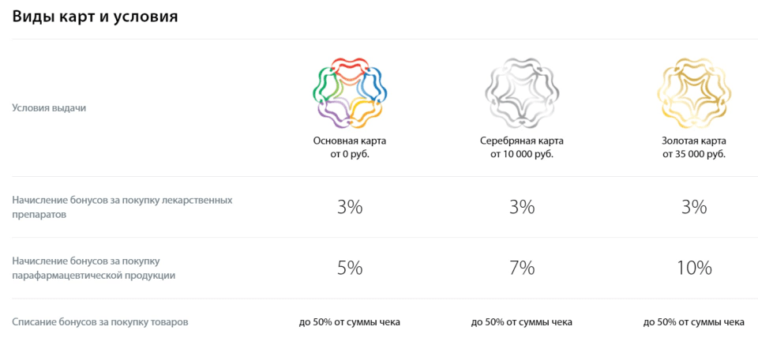Click the parapharmaceutical bonus accrual row label
This screenshot has height=338, width=758.
94,268
